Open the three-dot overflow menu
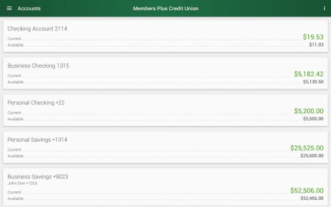This screenshot has width=331, height=207. 324,8
